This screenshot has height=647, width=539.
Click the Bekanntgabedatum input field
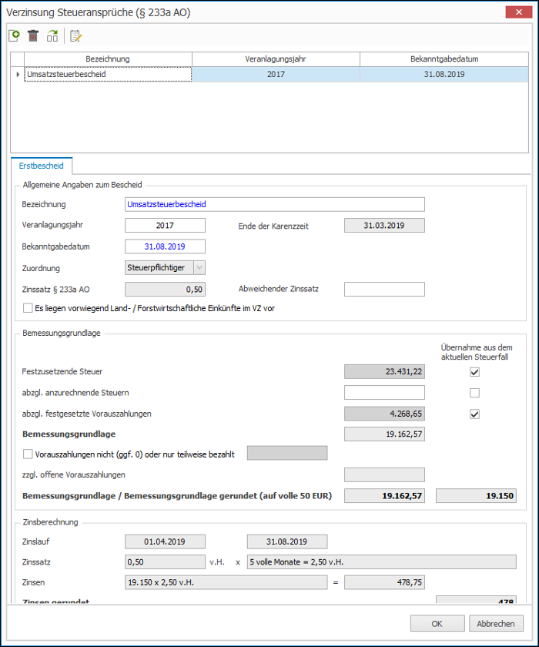165,246
